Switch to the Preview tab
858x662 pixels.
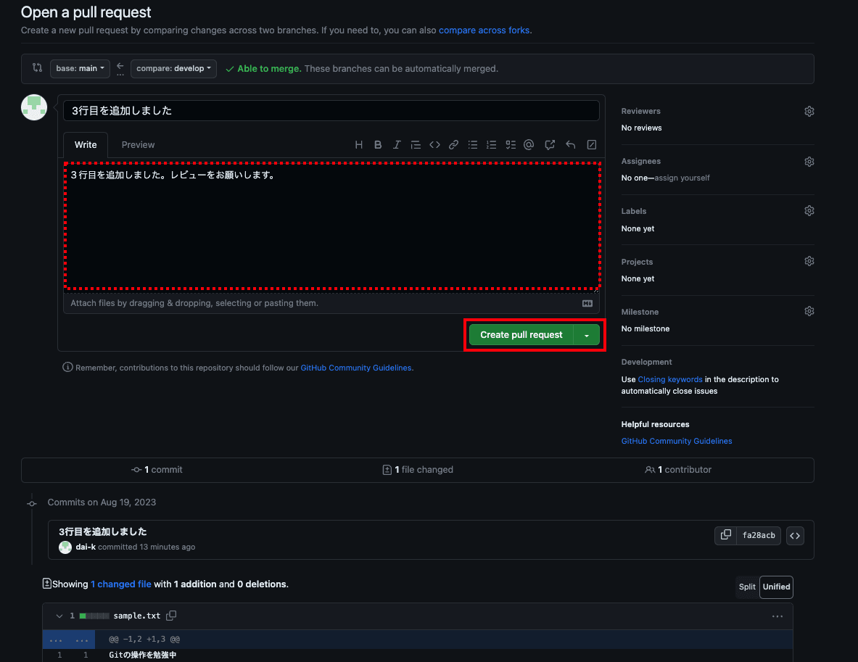(x=138, y=145)
